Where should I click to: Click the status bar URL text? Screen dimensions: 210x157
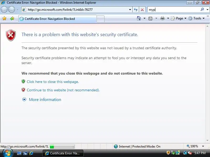tap(24, 147)
